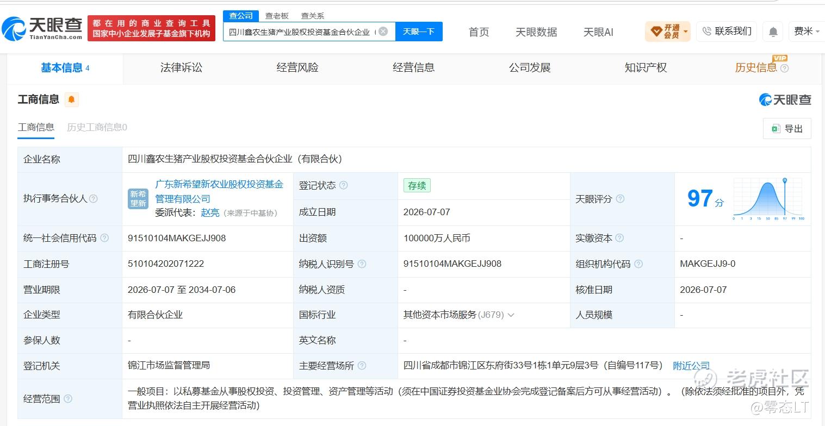Open the 经营风险 tab
Viewport: 825px width, 426px height.
(297, 68)
